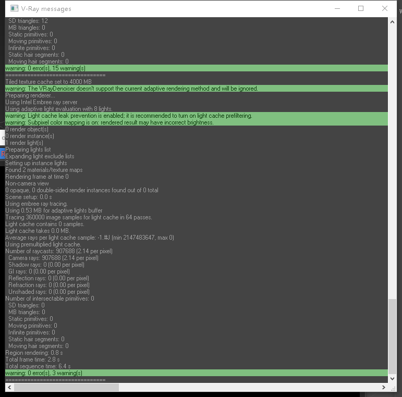
Task: Click '1 render light(s)' line
Action: [x=24, y=143]
